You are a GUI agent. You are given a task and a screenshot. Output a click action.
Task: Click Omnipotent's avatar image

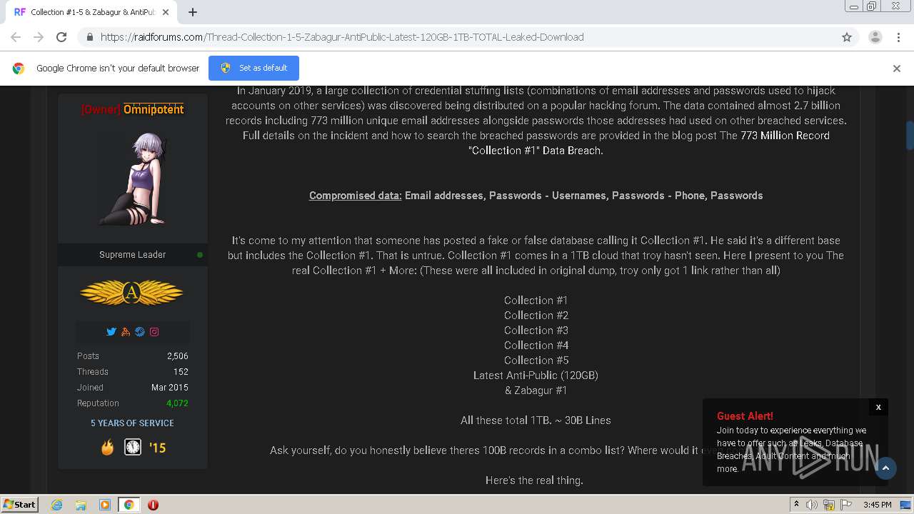[x=133, y=180]
